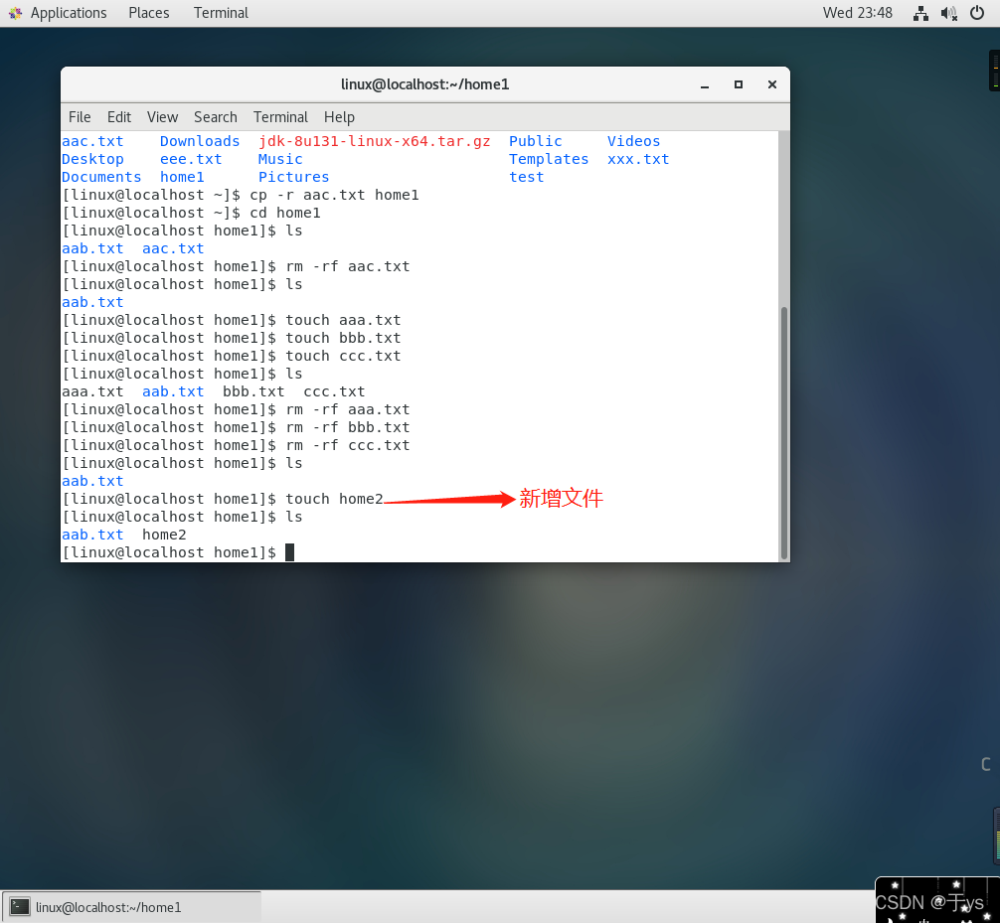This screenshot has height=923, width=1000.
Task: Click the cd home1 command line
Action: click(x=191, y=213)
